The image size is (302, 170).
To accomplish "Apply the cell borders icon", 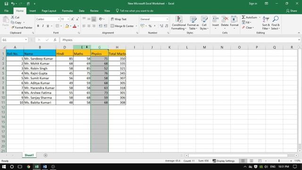I will coord(58,26).
